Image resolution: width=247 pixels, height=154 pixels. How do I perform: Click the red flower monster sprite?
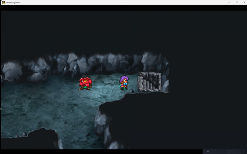coord(86,83)
